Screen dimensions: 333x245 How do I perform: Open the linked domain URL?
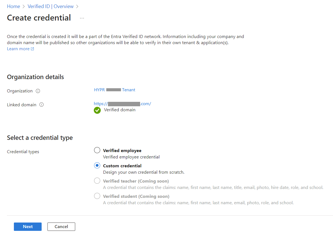tap(122, 104)
